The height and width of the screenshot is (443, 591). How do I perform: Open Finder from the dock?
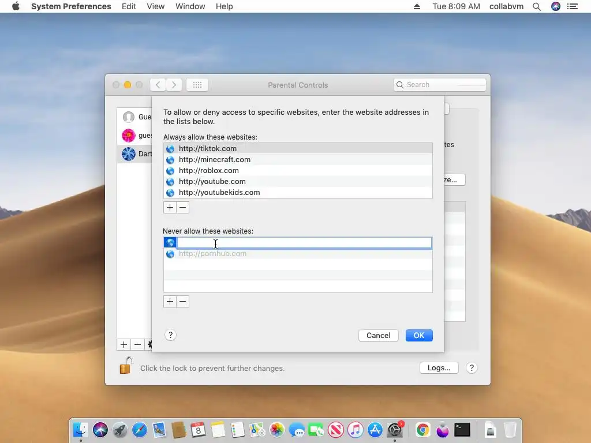click(x=81, y=430)
